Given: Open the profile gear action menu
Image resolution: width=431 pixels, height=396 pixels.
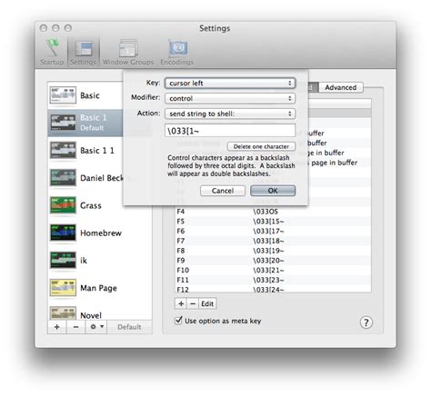Looking at the screenshot, I should [x=96, y=327].
